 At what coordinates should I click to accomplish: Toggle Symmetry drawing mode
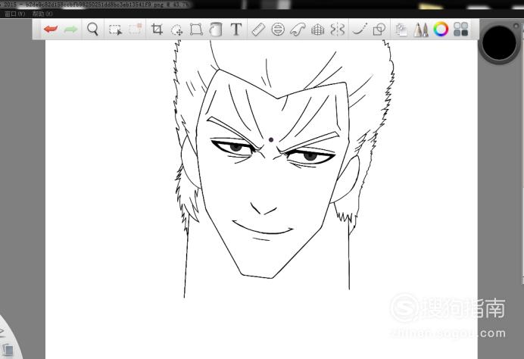tap(337, 30)
